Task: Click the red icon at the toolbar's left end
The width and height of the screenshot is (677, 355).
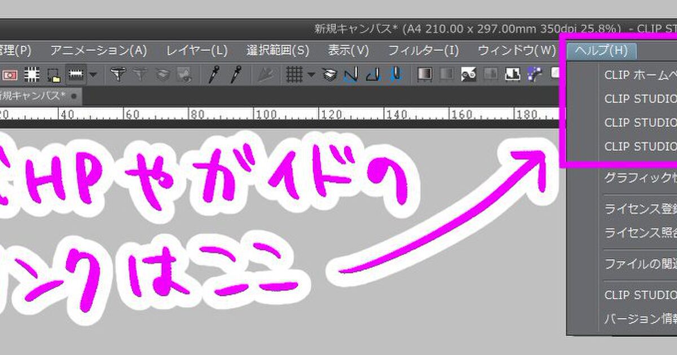Action: coord(11,74)
